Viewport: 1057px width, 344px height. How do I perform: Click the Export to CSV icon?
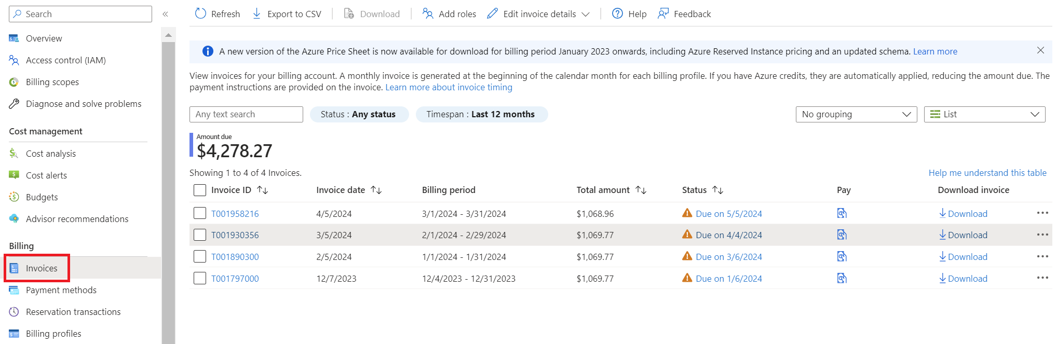tap(257, 14)
